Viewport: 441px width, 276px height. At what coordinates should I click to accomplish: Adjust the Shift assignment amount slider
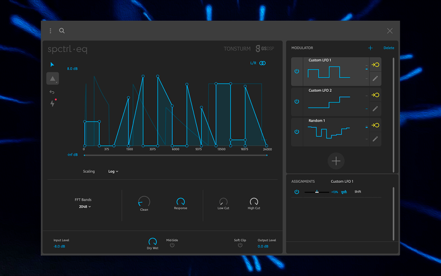(x=317, y=192)
